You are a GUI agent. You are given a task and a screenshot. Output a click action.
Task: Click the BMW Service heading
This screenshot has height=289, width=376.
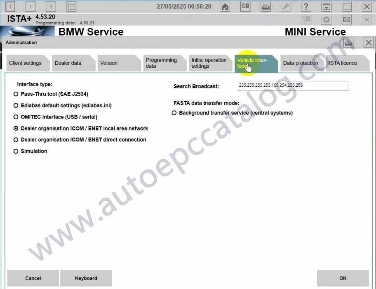(91, 32)
